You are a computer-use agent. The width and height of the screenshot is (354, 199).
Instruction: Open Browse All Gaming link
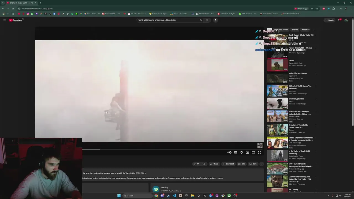171,191
